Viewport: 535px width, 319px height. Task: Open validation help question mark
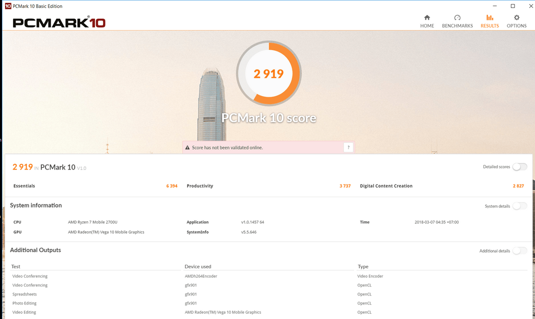[x=348, y=147]
